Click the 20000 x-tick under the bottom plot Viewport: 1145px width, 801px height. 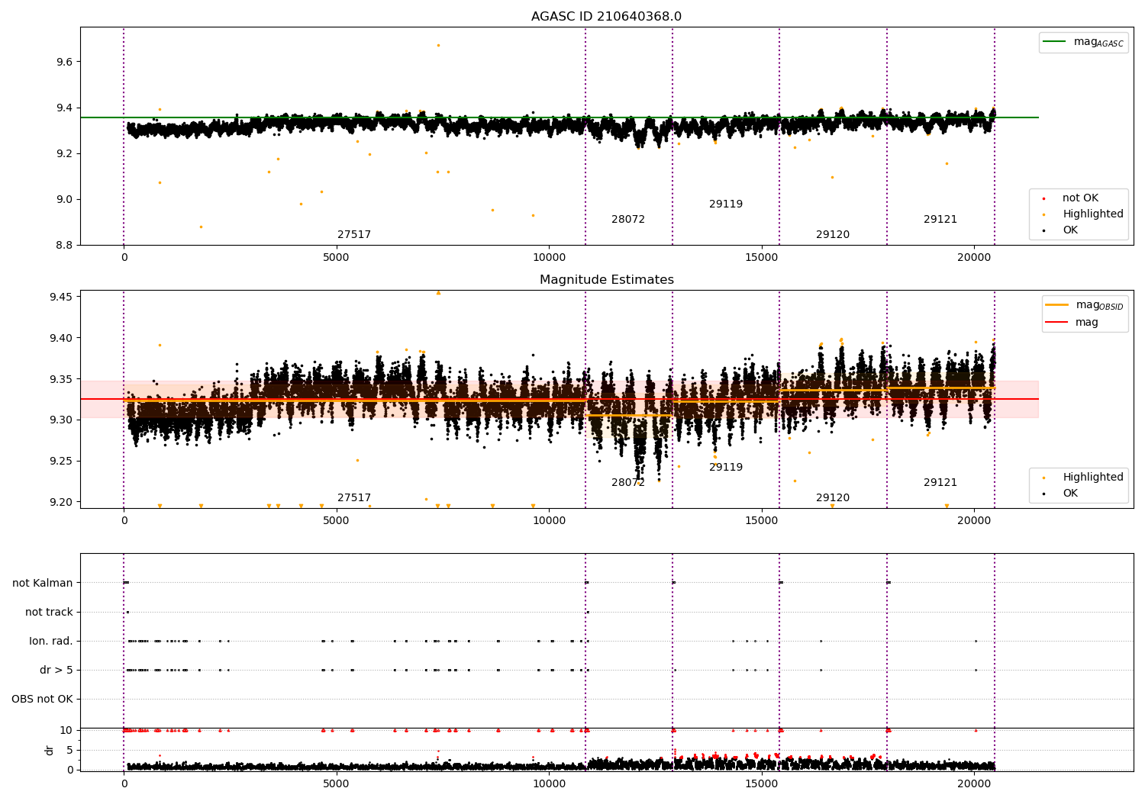pyautogui.click(x=974, y=783)
